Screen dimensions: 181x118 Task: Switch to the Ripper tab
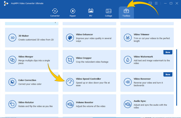point(73,13)
